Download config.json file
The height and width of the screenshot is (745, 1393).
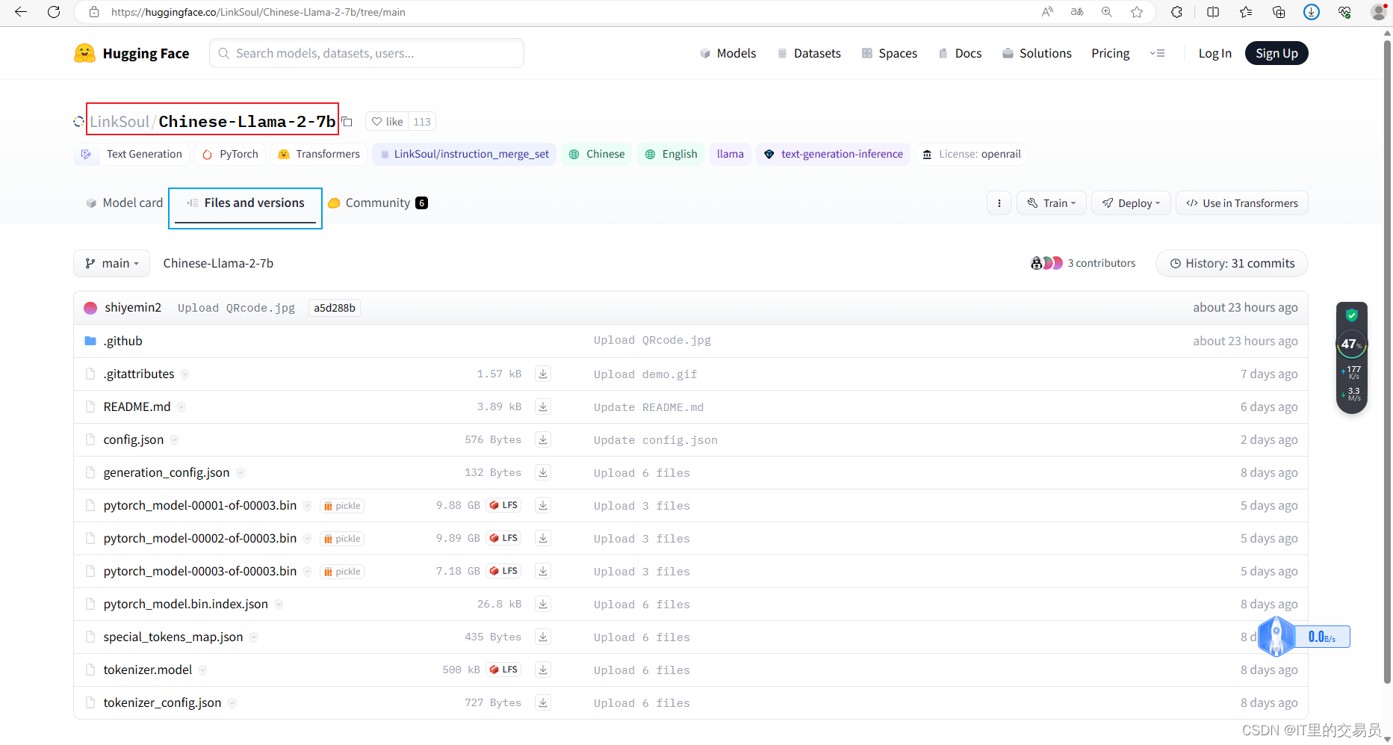point(543,439)
